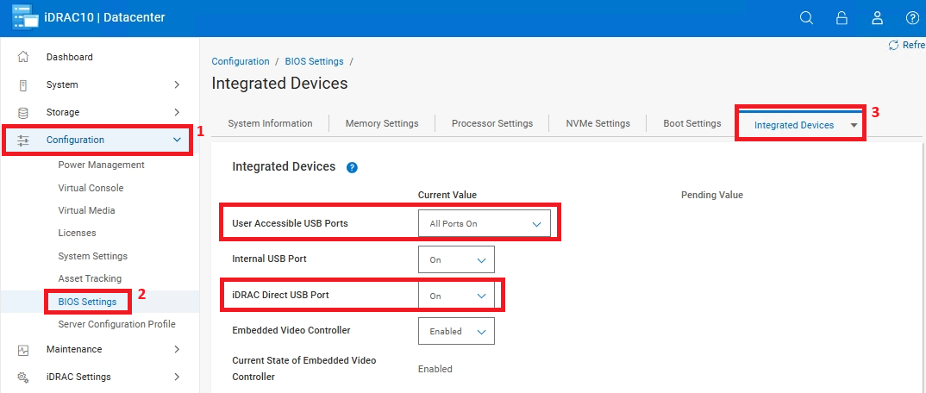Click the Configuration sliders icon
The image size is (926, 393).
[23, 140]
